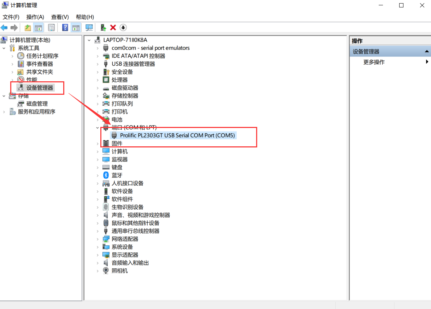This screenshot has width=431, height=309.
Task: Open the 文件(F) menu
Action: pyautogui.click(x=11, y=17)
